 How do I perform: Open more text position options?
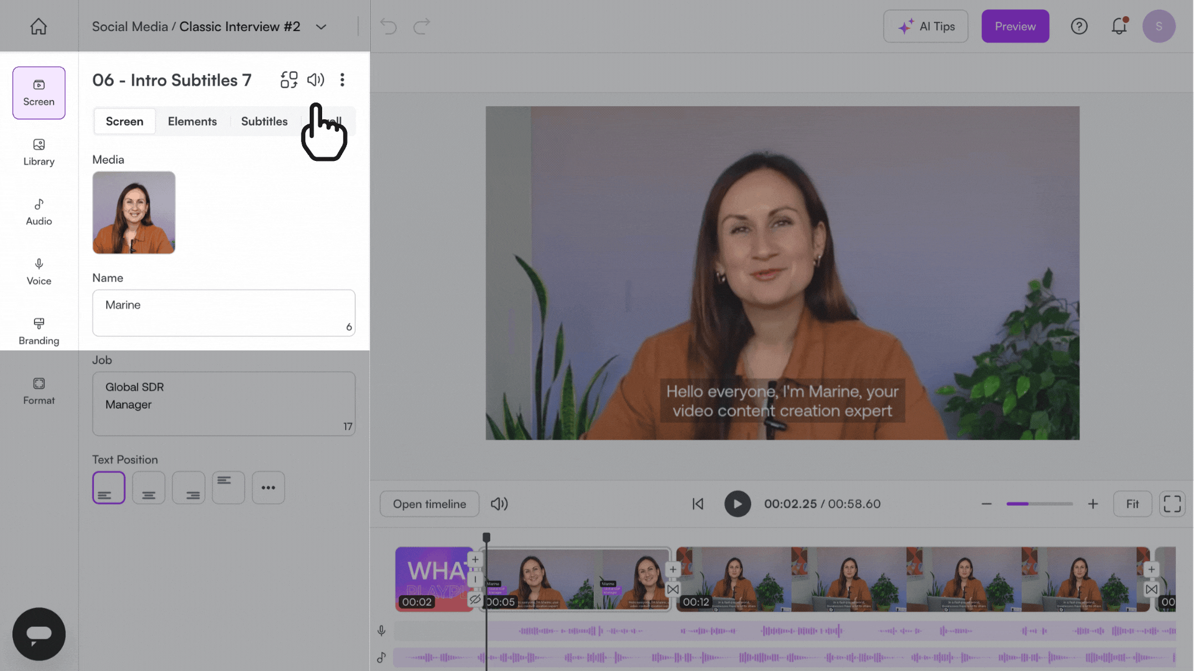click(268, 488)
